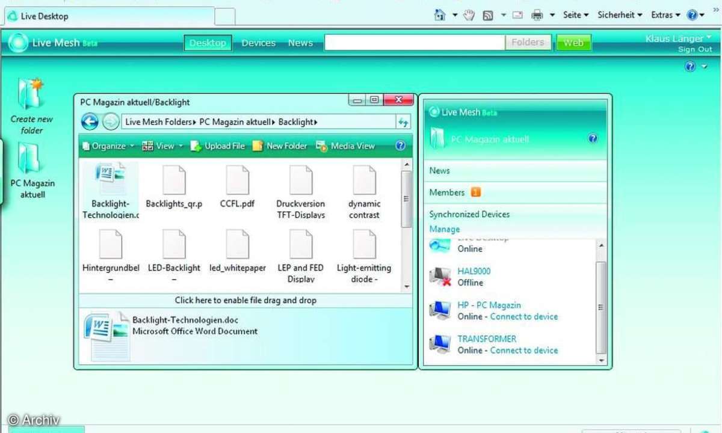The image size is (722, 433).
Task: Open the Live Desktop browser tab
Action: click(x=110, y=16)
